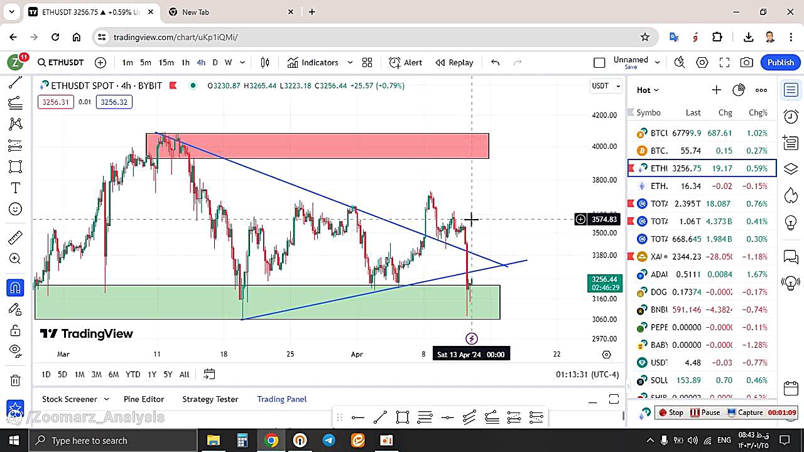Open the go-to-date calendar icon
Screen dimensions: 804x452
[209, 374]
